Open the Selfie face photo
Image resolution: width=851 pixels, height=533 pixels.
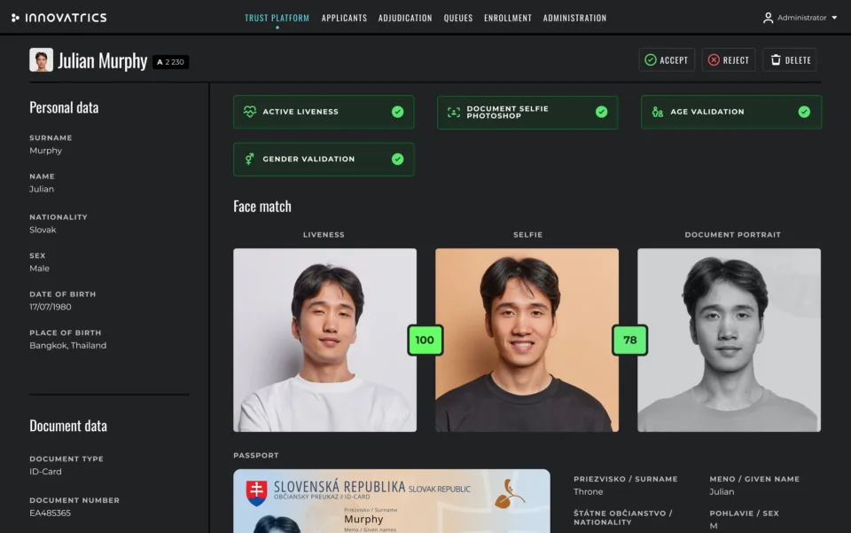527,341
